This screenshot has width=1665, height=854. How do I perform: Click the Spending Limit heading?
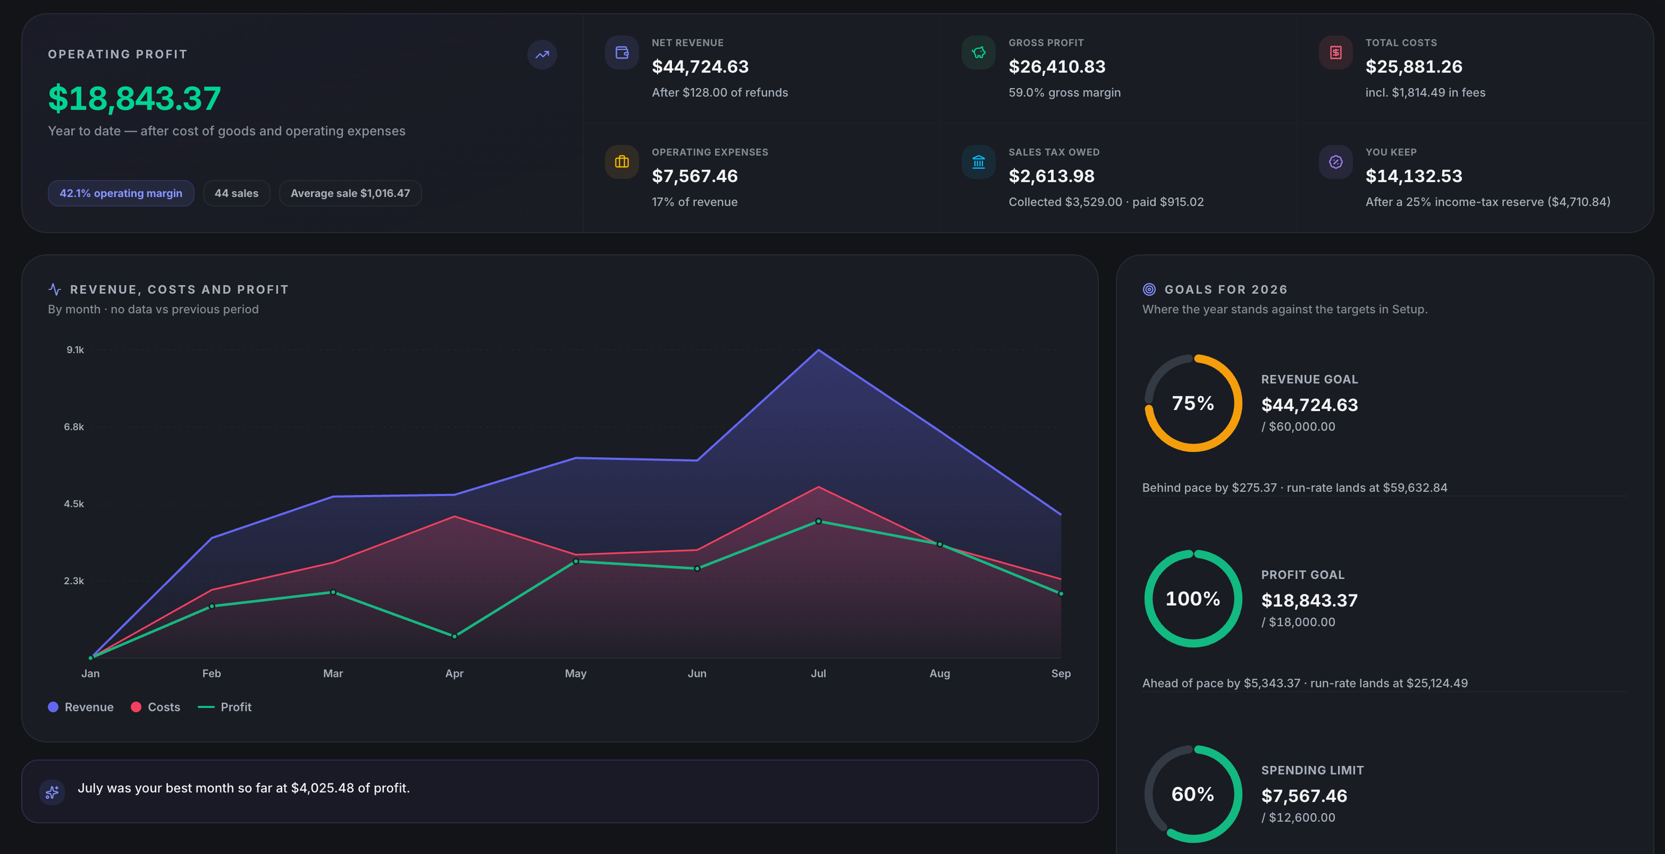1312,770
